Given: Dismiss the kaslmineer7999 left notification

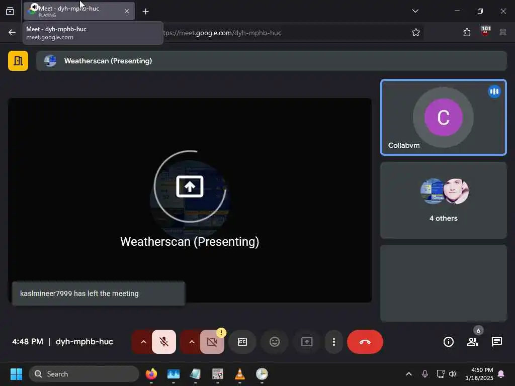Looking at the screenshot, I should pyautogui.click(x=99, y=294).
